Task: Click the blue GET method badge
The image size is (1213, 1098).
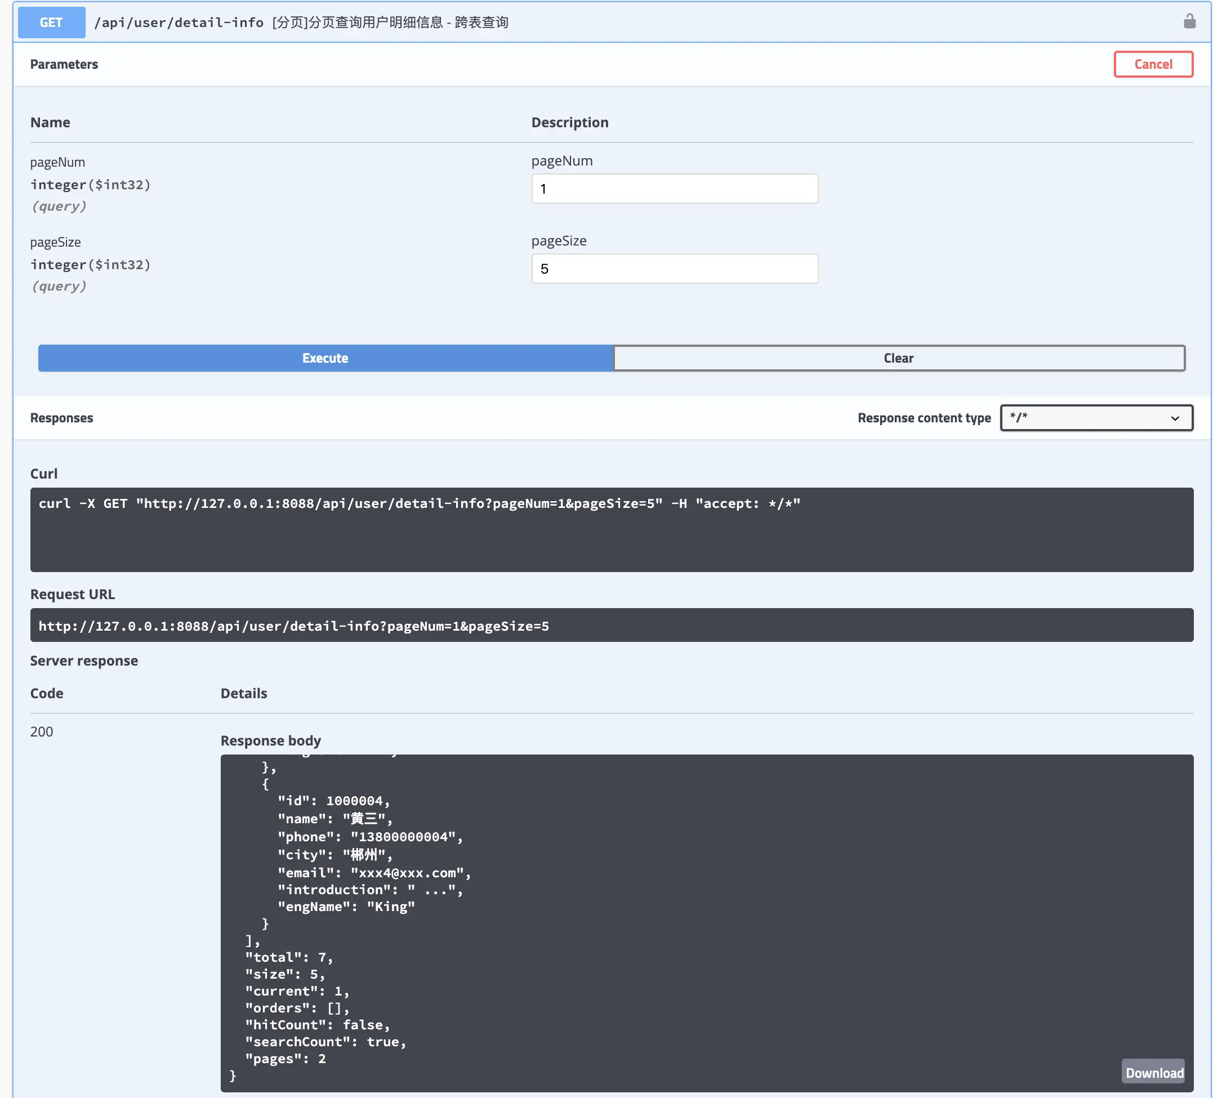Action: (x=51, y=23)
